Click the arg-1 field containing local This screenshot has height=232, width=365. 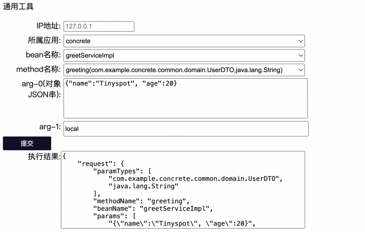click(186, 129)
